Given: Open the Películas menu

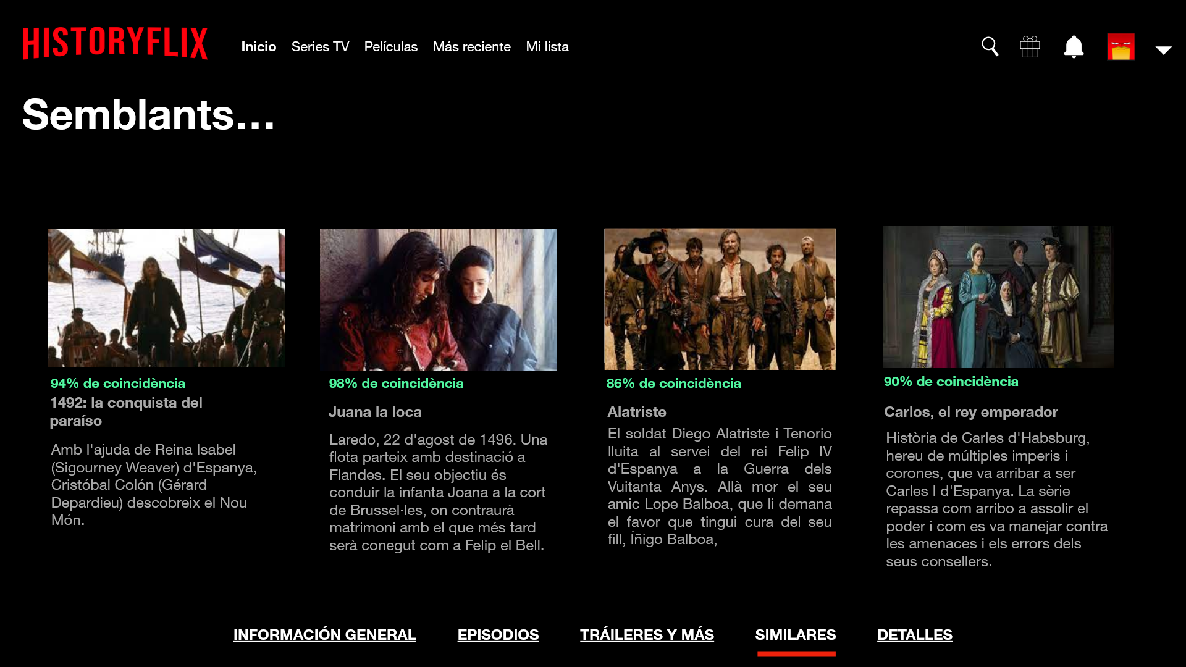Looking at the screenshot, I should point(390,47).
